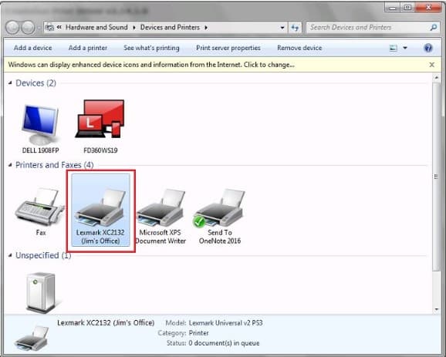The height and width of the screenshot is (357, 446).
Task: Dismiss the yellow information bar
Action: [x=432, y=65]
